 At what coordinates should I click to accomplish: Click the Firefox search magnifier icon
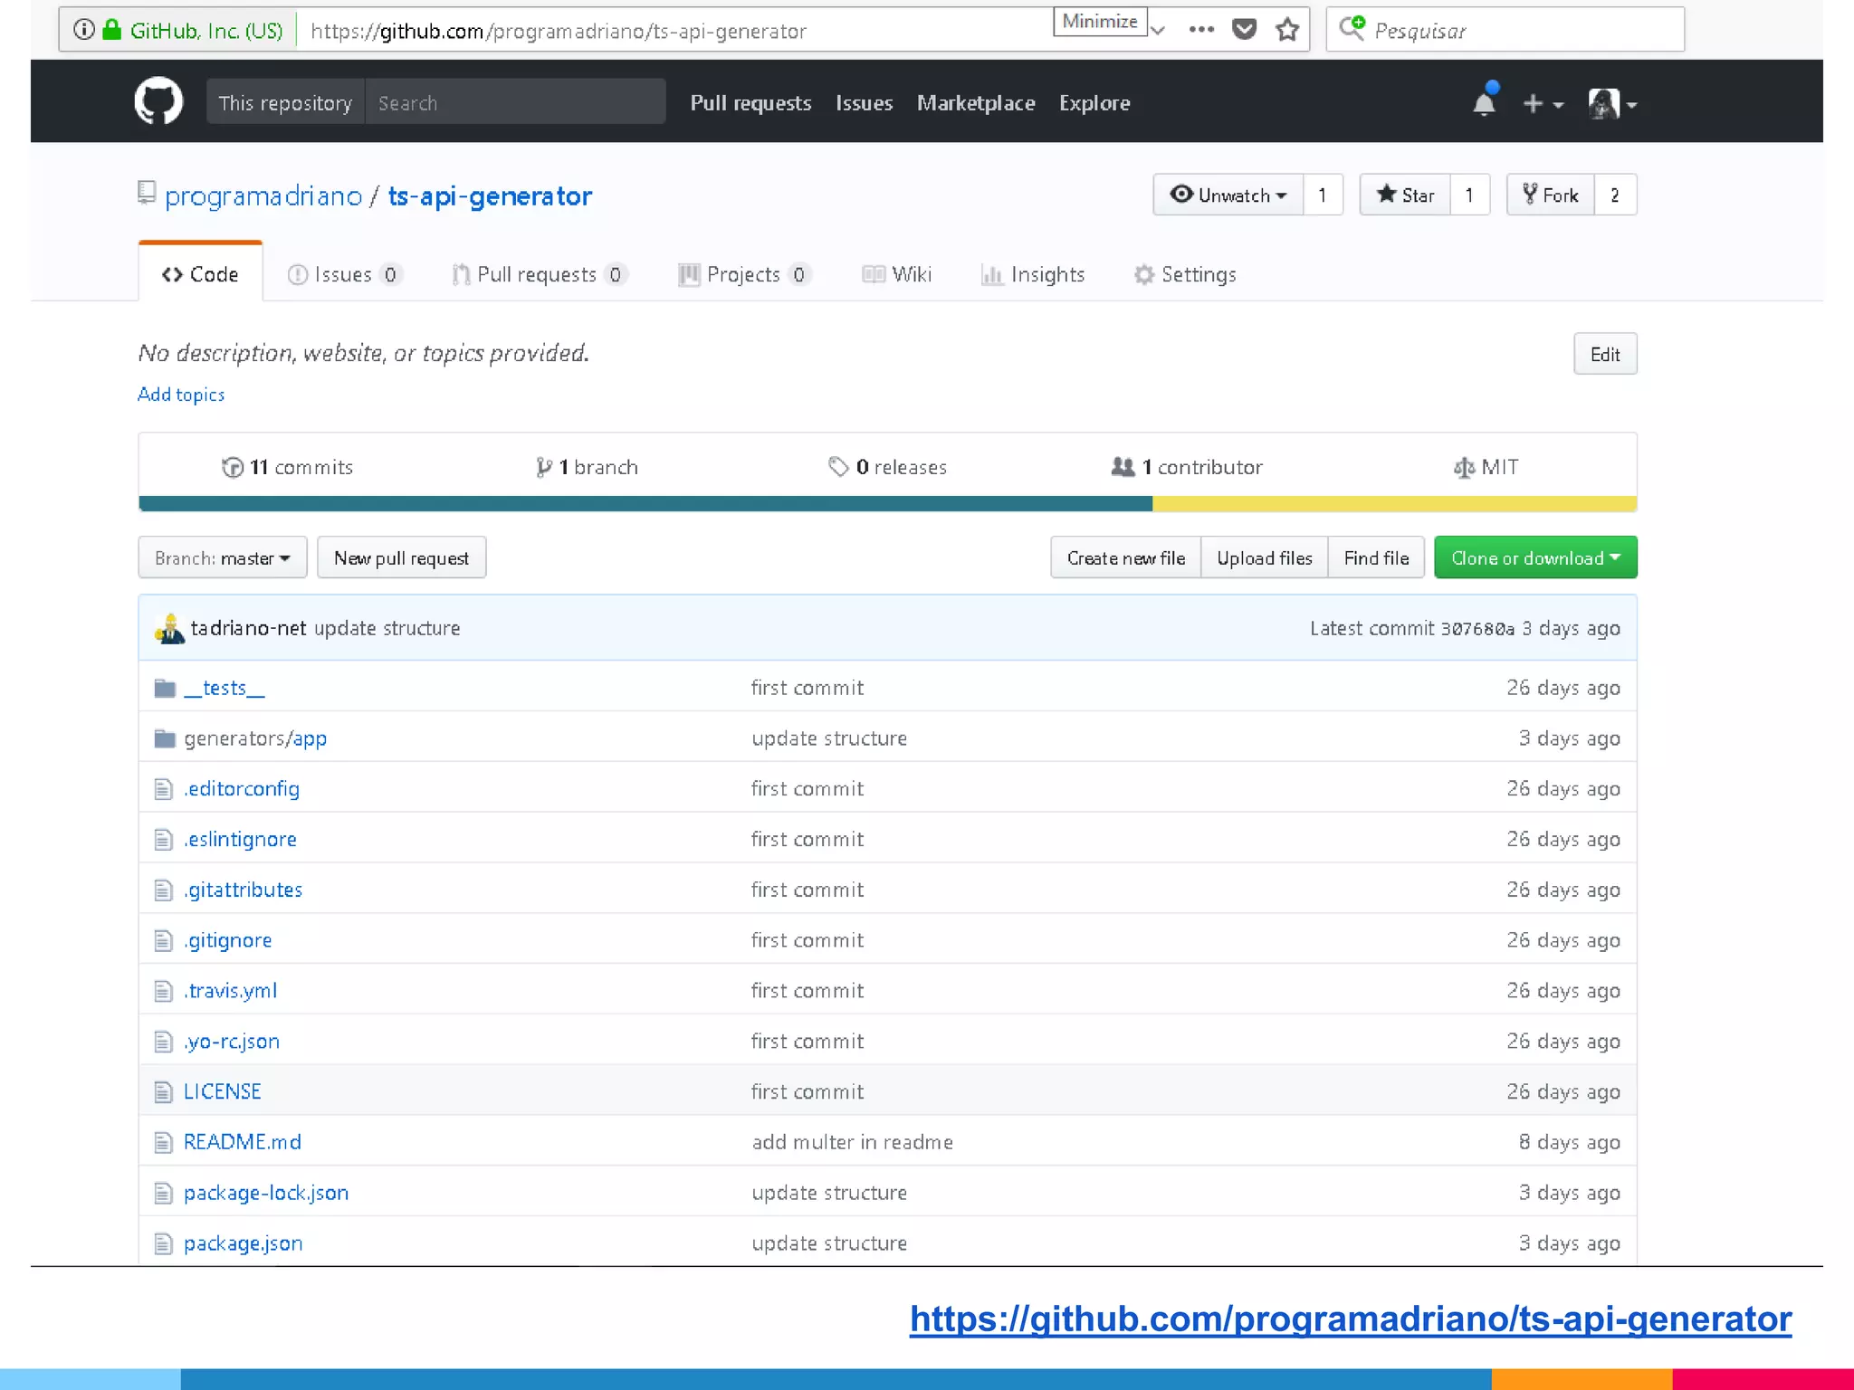1352,28
